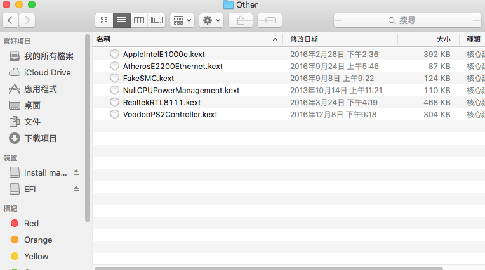The width and height of the screenshot is (485, 270).
Task: Click the Share toolbar button
Action: pyautogui.click(x=241, y=20)
